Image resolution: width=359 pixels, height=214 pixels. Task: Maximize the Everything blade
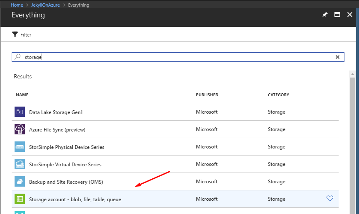(x=337, y=15)
